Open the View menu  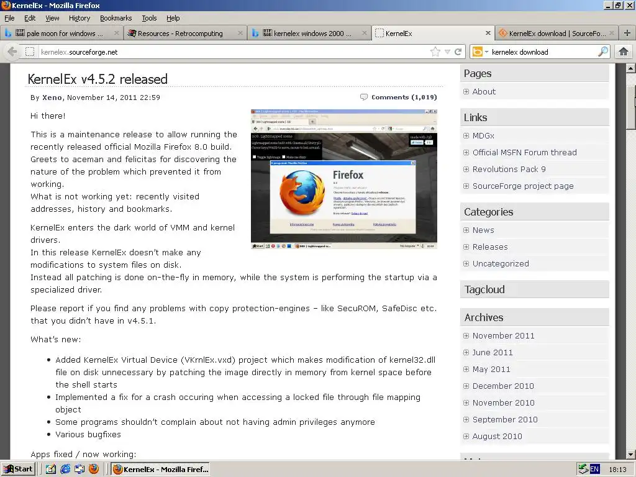point(52,18)
